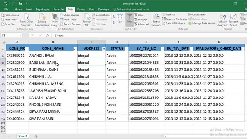Select cell SIYA RAM SAINI
The height and width of the screenshot is (139, 247).
pyautogui.click(x=53, y=119)
